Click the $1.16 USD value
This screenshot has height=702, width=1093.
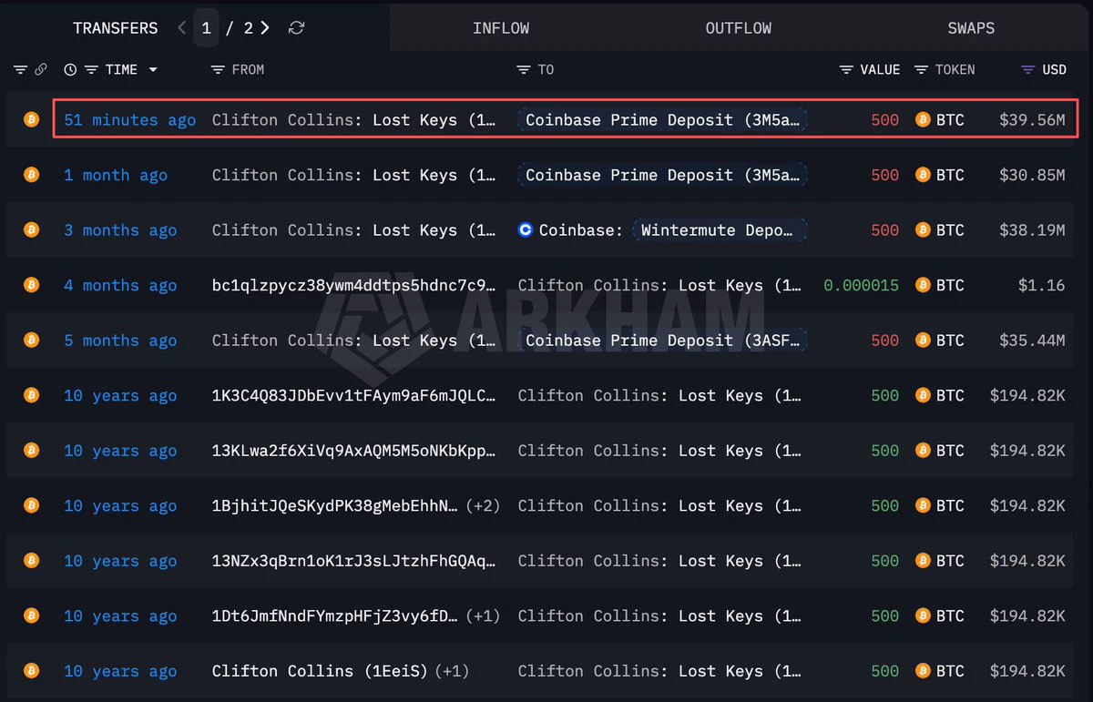[x=1042, y=285]
